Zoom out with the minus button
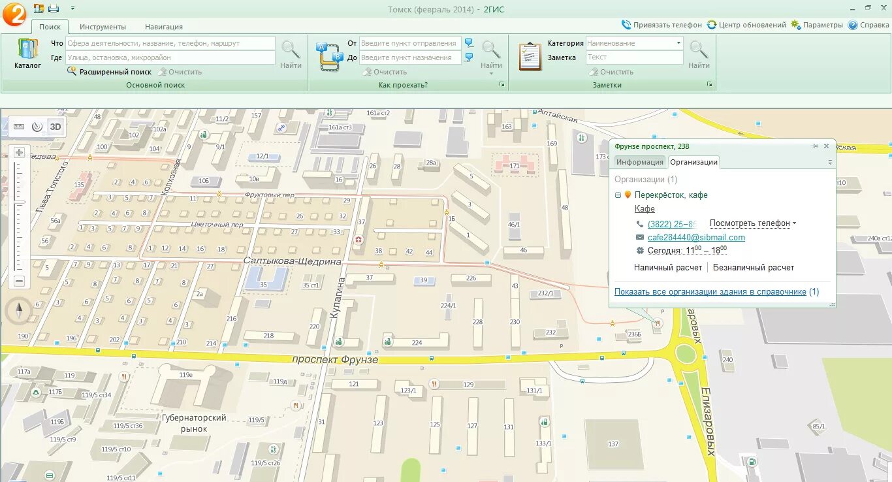 [19, 281]
